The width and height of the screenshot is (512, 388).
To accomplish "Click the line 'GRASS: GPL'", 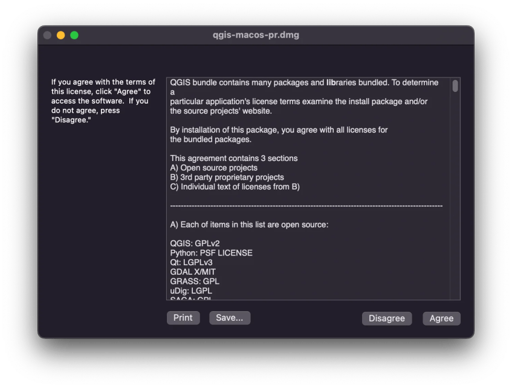I will [x=195, y=281].
